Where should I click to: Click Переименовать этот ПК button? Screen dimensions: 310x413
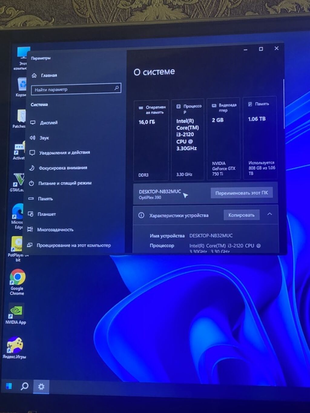coord(242,193)
